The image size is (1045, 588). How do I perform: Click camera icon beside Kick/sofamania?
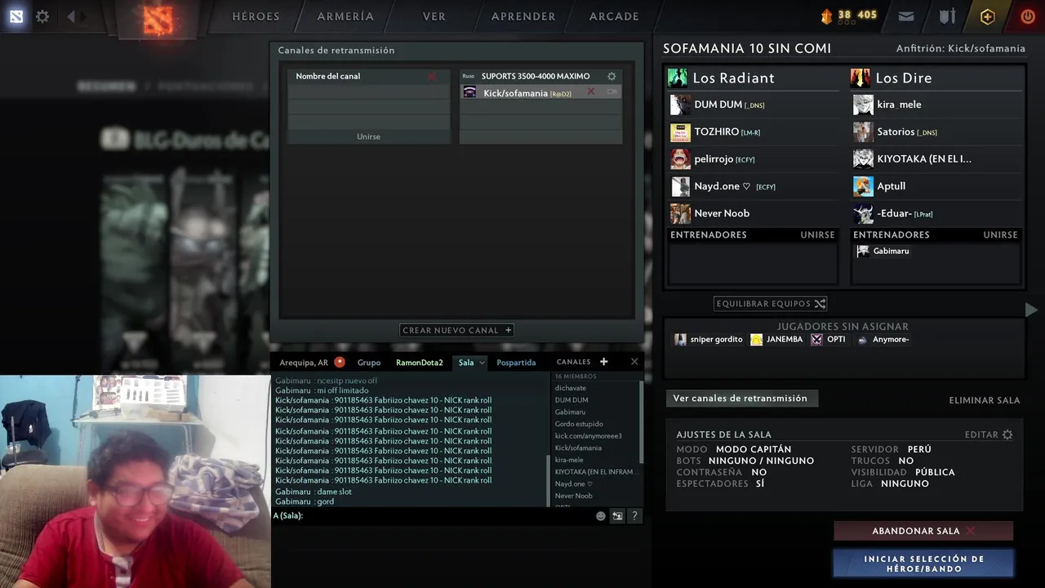click(612, 92)
